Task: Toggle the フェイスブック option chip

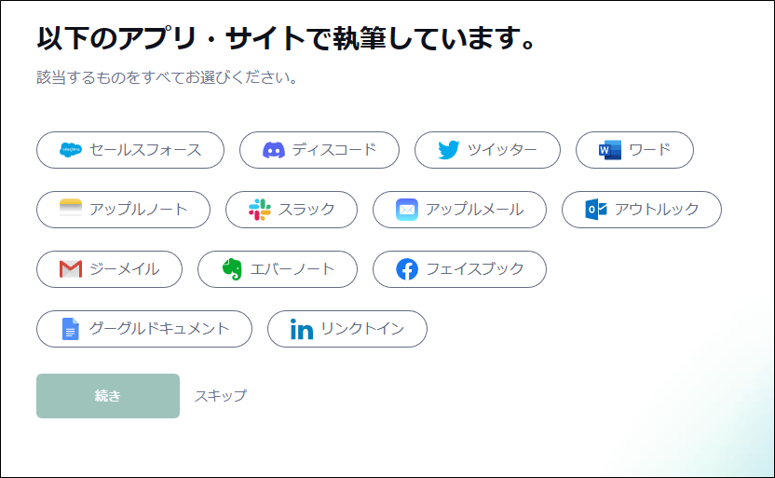Action: (x=459, y=269)
